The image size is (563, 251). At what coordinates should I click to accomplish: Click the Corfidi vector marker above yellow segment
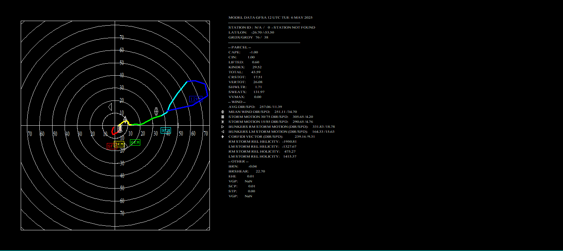tap(125, 119)
